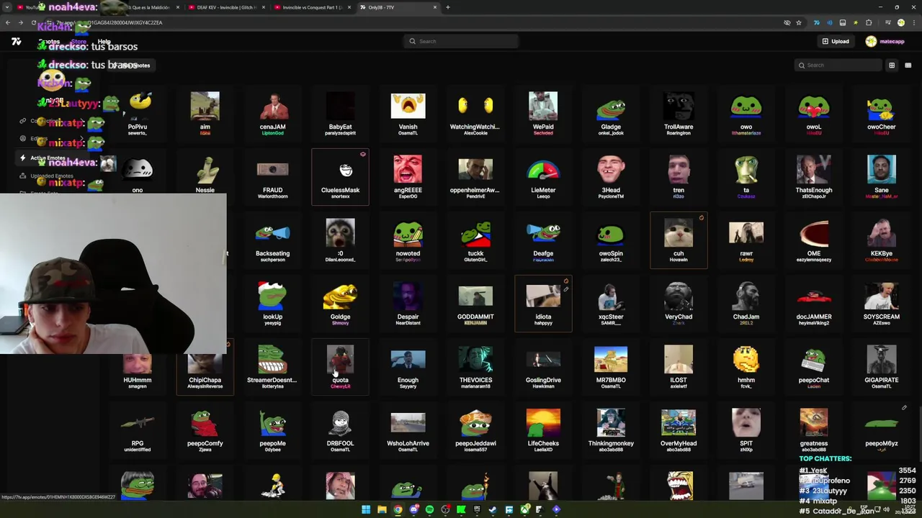Switch to the DEAF KEV - Invincible tab
The height and width of the screenshot is (518, 922).
click(x=226, y=7)
